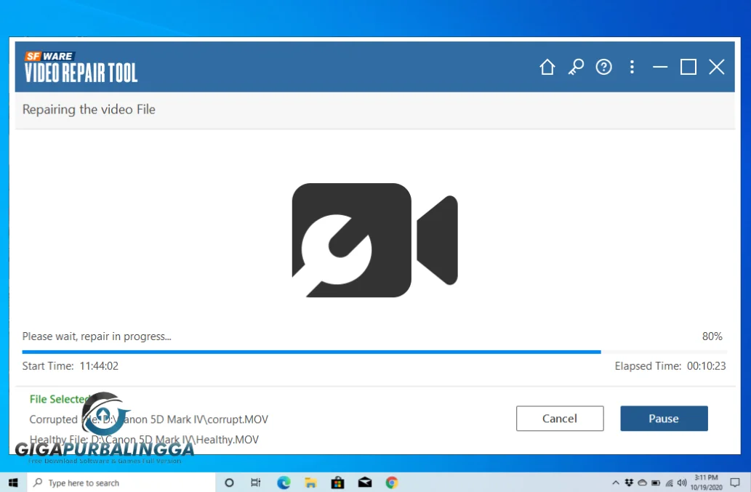751x492 pixels.
Task: Select the 'Please wait, repair in progress...' text
Action: [x=97, y=336]
